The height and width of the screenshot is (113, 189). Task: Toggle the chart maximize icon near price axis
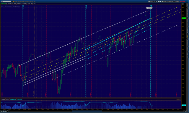point(183,4)
